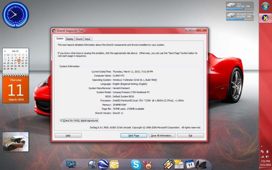Screen dimensions: 272x170
Task: Click the Intel Pentium Dual processor value
Action: 148,101
